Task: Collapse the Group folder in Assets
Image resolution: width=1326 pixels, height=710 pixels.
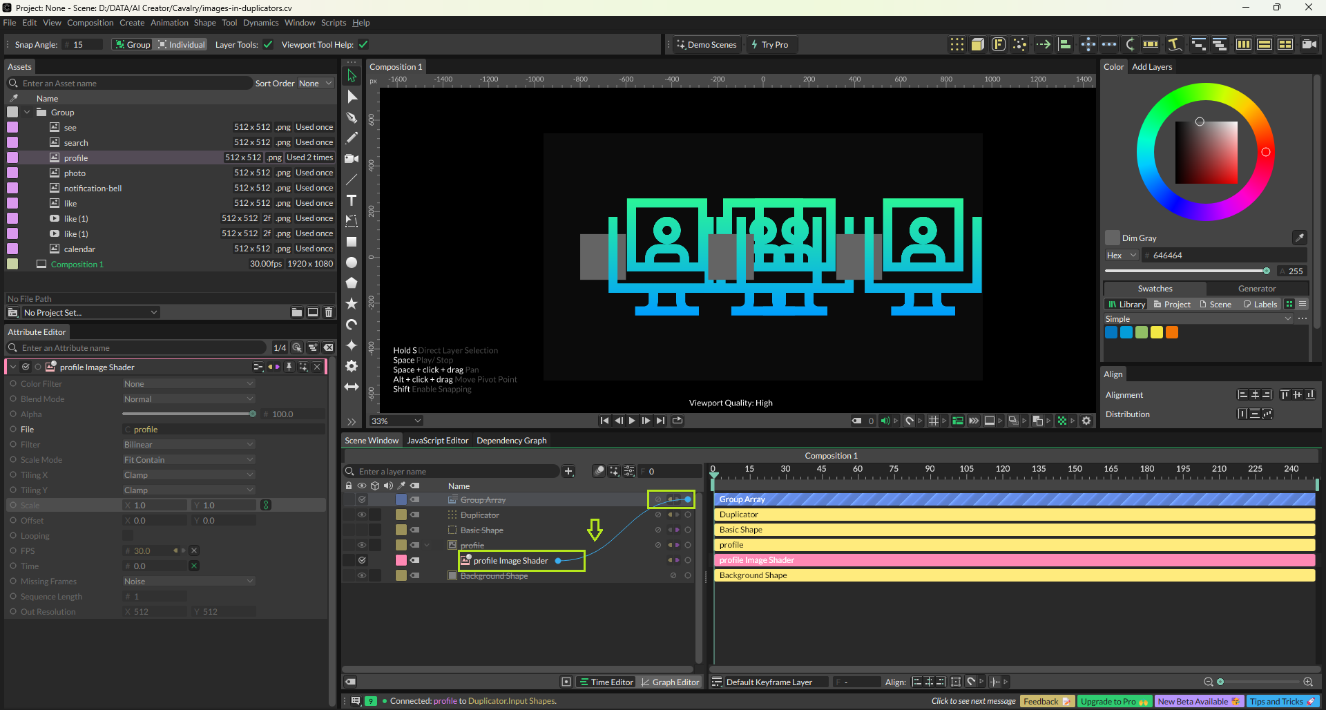Action: pyautogui.click(x=27, y=113)
